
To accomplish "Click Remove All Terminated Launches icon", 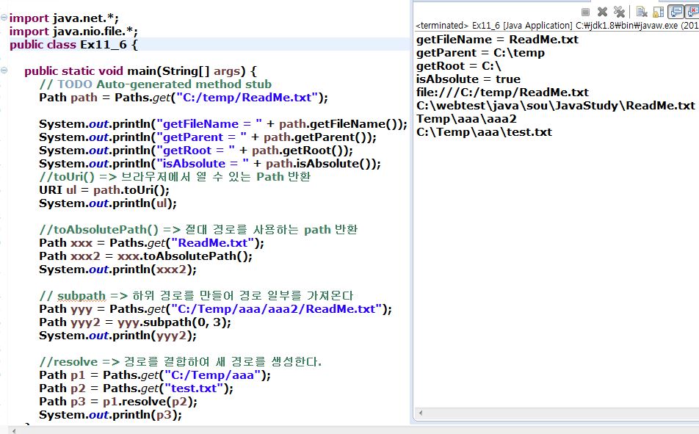I will click(x=619, y=12).
